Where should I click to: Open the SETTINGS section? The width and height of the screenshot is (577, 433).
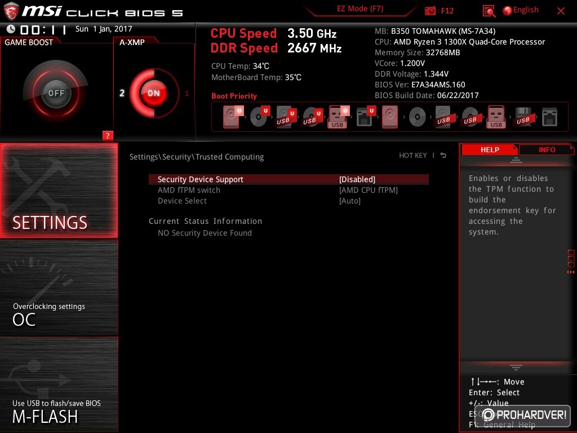click(59, 191)
